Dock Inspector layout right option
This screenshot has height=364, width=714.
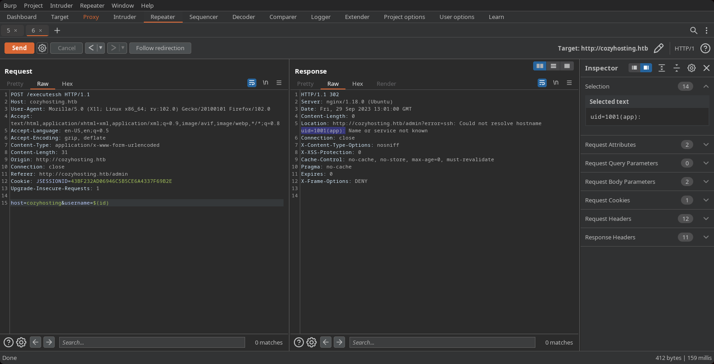[x=646, y=68]
